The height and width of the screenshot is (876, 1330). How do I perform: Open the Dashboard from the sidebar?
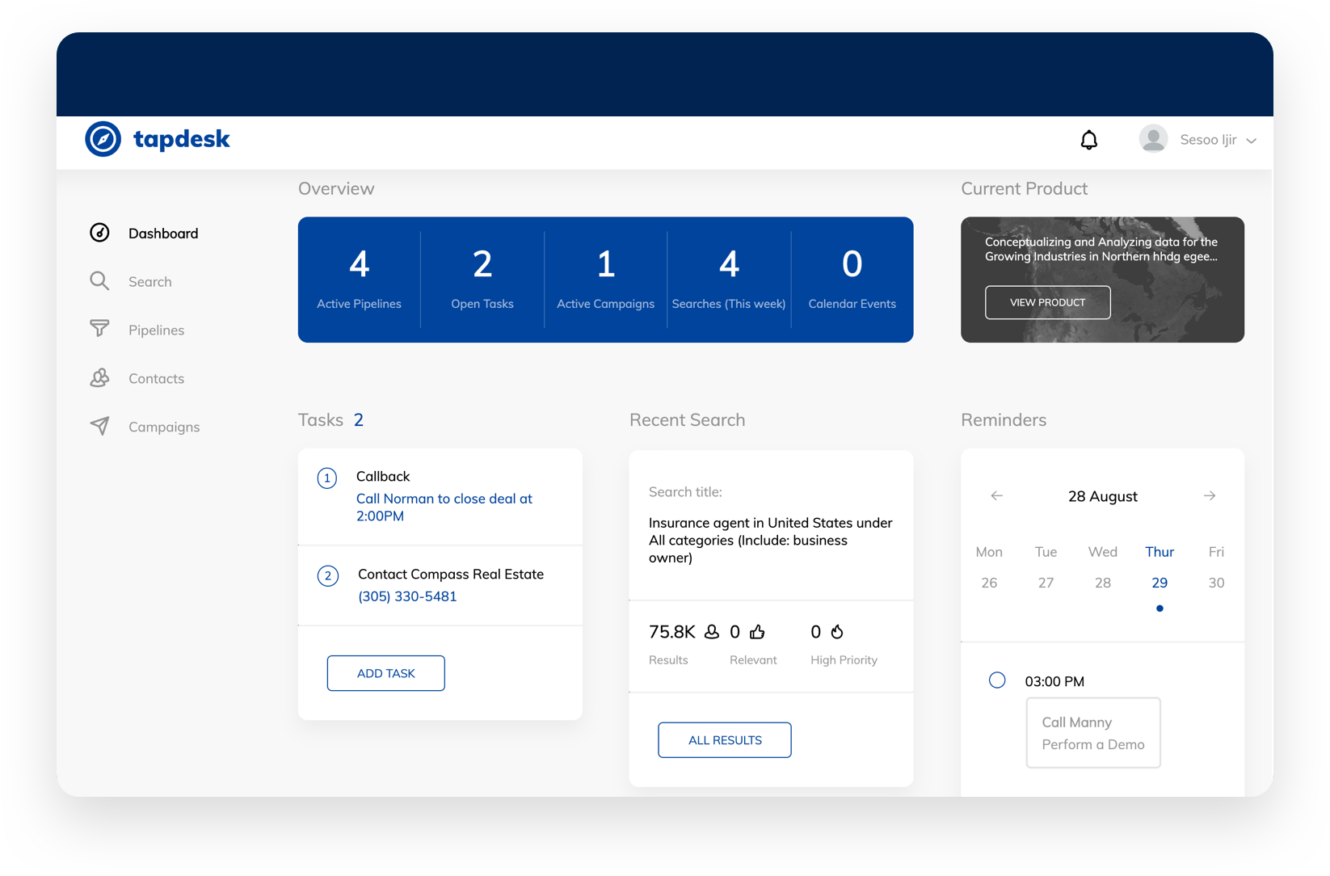click(x=162, y=233)
